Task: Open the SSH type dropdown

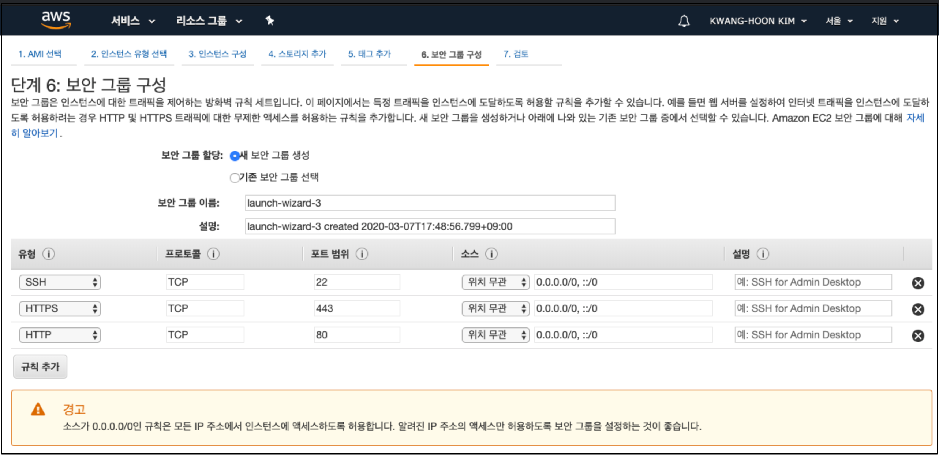Action: pyautogui.click(x=60, y=282)
